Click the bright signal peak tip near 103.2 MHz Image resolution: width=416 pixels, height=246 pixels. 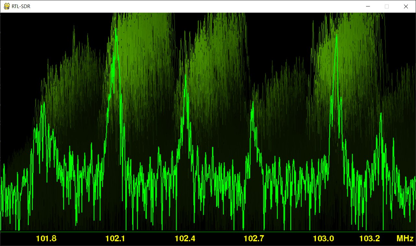click(381, 114)
